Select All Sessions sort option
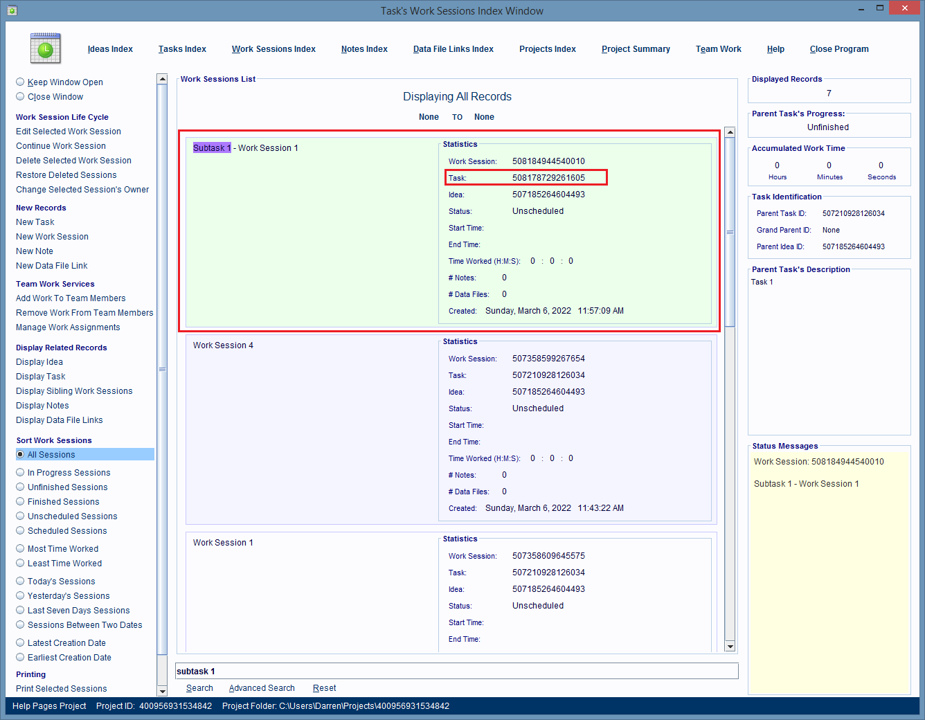The width and height of the screenshot is (925, 720). 20,454
